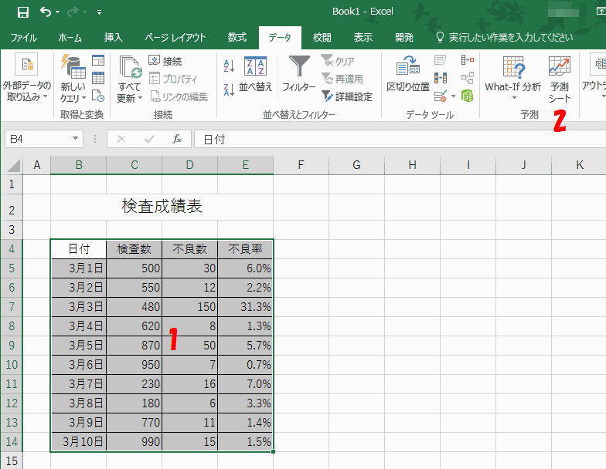
Task: Open the external data import icon
Action: pos(26,64)
